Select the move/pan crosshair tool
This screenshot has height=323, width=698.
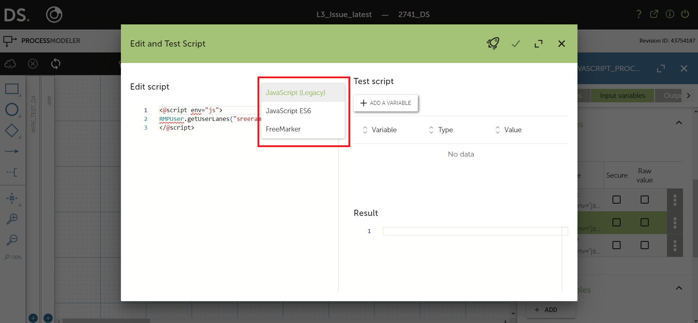coord(12,198)
